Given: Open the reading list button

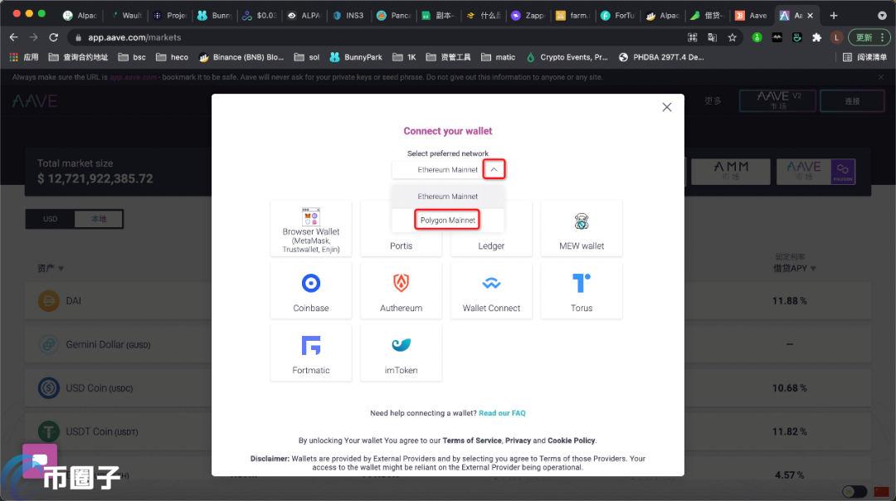Looking at the screenshot, I should pyautogui.click(x=865, y=57).
